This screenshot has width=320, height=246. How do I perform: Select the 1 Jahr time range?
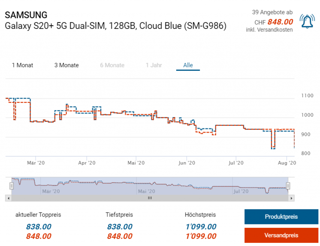154,65
